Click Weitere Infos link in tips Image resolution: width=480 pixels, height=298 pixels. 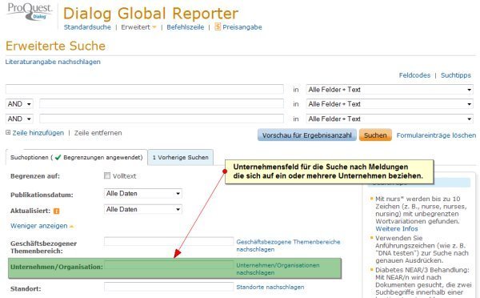(x=397, y=229)
